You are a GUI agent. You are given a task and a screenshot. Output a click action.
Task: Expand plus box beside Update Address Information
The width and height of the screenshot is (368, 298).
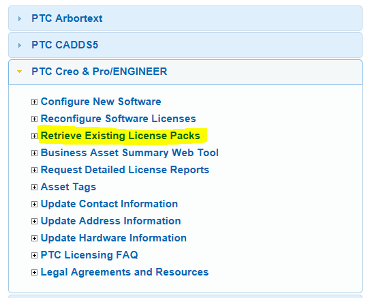pos(34,221)
